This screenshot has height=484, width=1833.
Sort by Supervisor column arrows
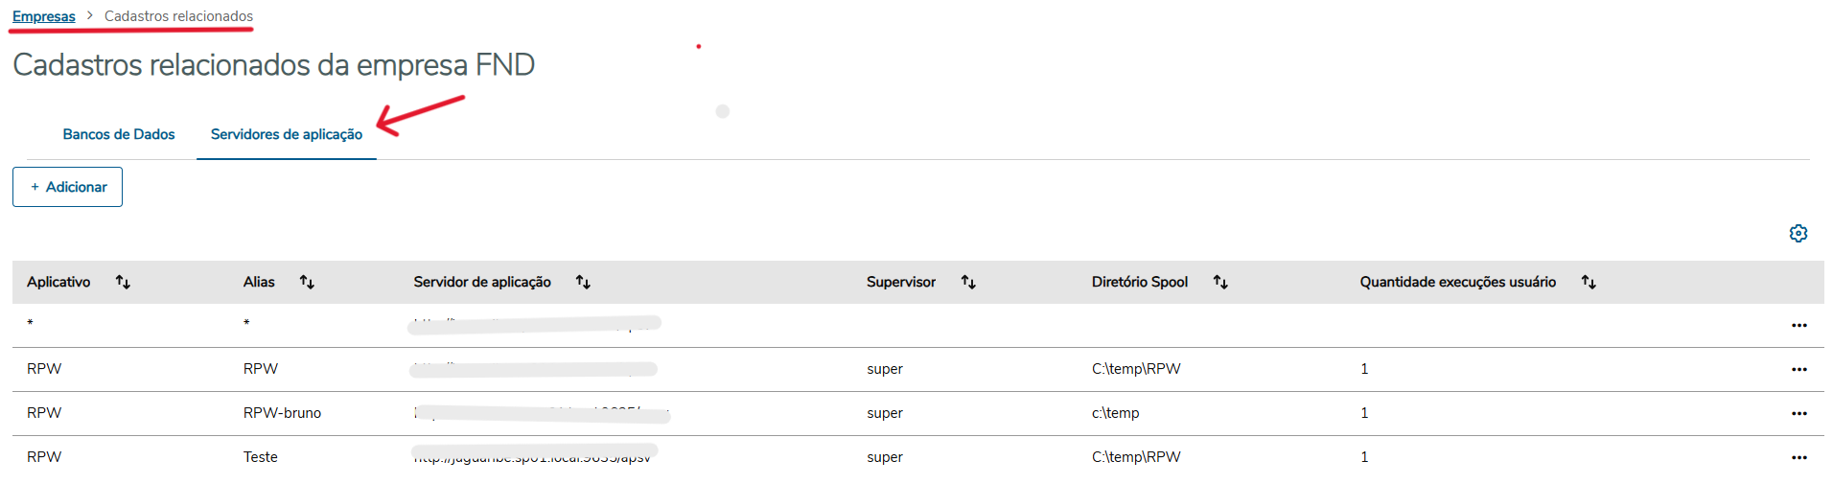[x=968, y=282]
